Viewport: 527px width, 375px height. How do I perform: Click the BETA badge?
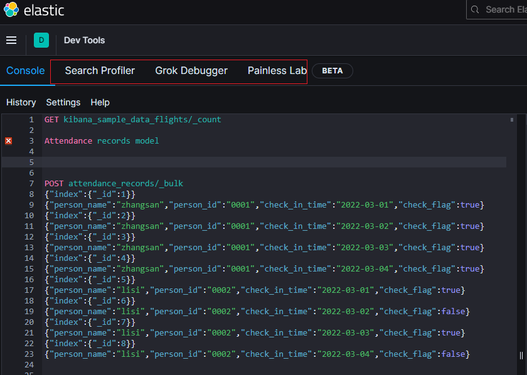coord(332,71)
